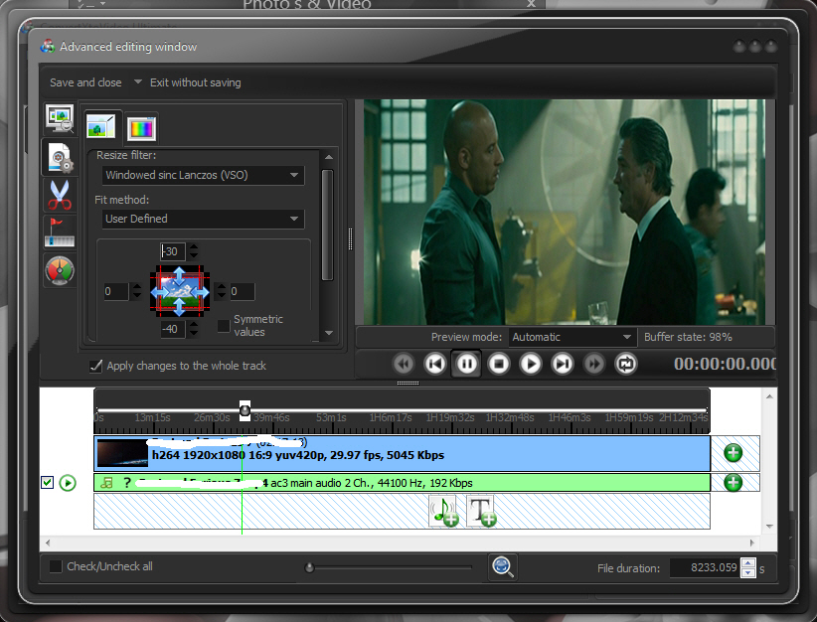Screen dimensions: 817x622
Task: Click timeline horizontal scroll right arrow
Action: pos(751,543)
